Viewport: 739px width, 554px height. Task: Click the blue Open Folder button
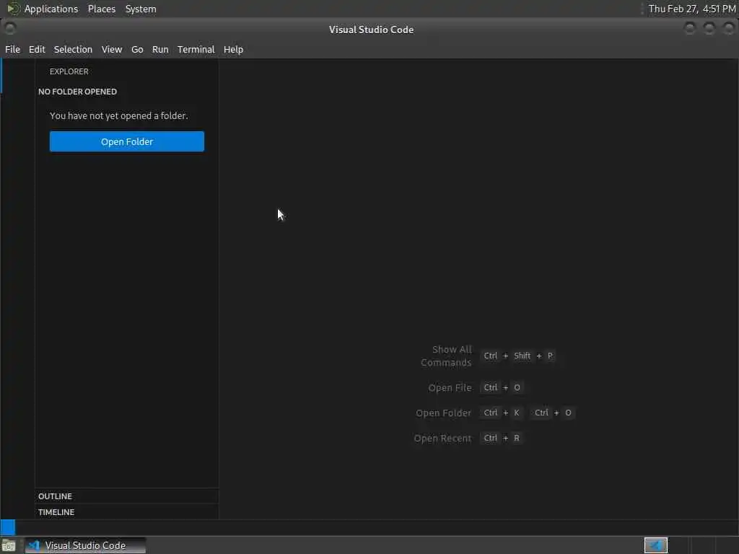pos(127,142)
